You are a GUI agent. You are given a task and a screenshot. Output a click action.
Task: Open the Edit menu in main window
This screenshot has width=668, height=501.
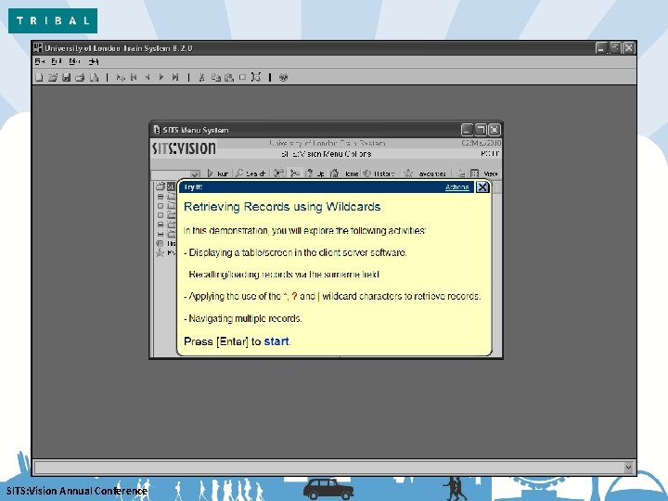pyautogui.click(x=57, y=62)
